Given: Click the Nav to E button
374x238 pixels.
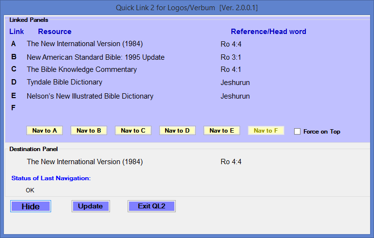Looking at the screenshot, I should (x=222, y=131).
